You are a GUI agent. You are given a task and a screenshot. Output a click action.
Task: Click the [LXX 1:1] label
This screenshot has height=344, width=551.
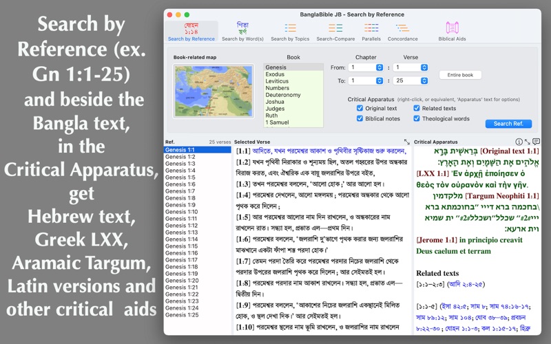click(x=433, y=173)
